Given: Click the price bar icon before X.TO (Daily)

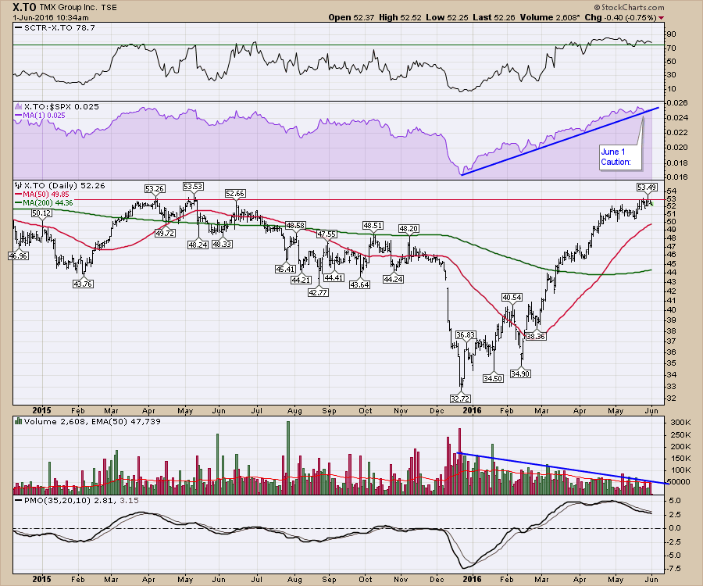Looking at the screenshot, I should click(x=18, y=186).
